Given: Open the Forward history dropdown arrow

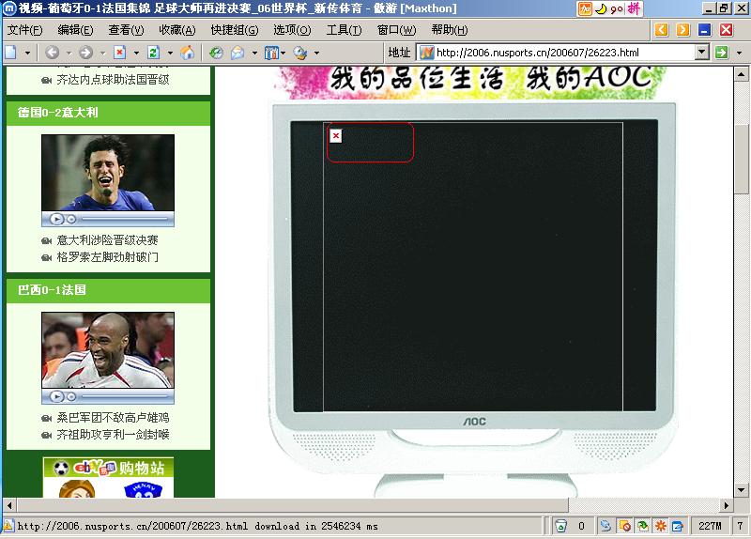Looking at the screenshot, I should click(x=102, y=53).
